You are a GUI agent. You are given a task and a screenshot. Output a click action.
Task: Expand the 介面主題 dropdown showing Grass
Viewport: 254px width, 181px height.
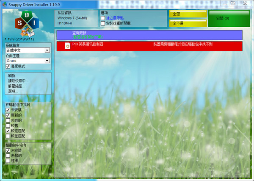(28, 61)
